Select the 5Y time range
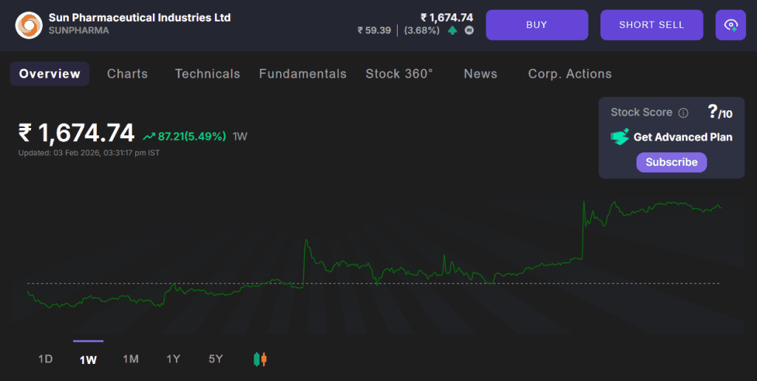Viewport: 757px width, 381px height. [216, 360]
